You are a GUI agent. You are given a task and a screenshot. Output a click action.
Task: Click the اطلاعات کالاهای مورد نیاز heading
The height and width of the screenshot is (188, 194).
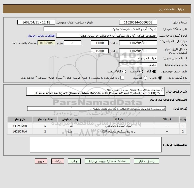[168, 100]
